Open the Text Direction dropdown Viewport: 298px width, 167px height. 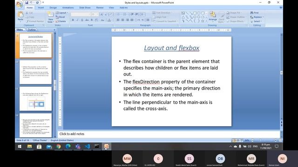(162, 13)
